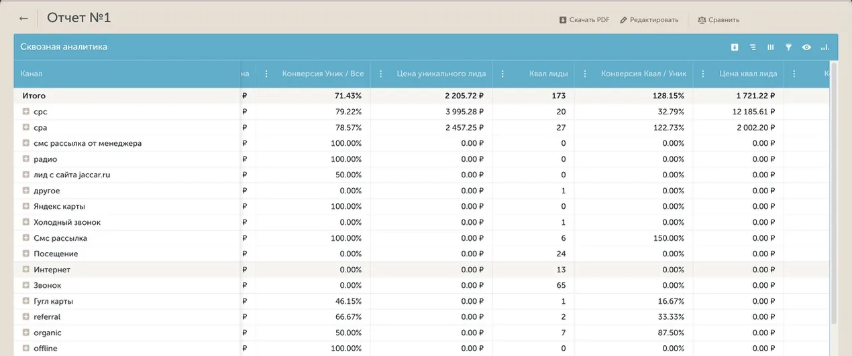Expand the Гугл карты row
The height and width of the screenshot is (356, 852).
pos(26,301)
